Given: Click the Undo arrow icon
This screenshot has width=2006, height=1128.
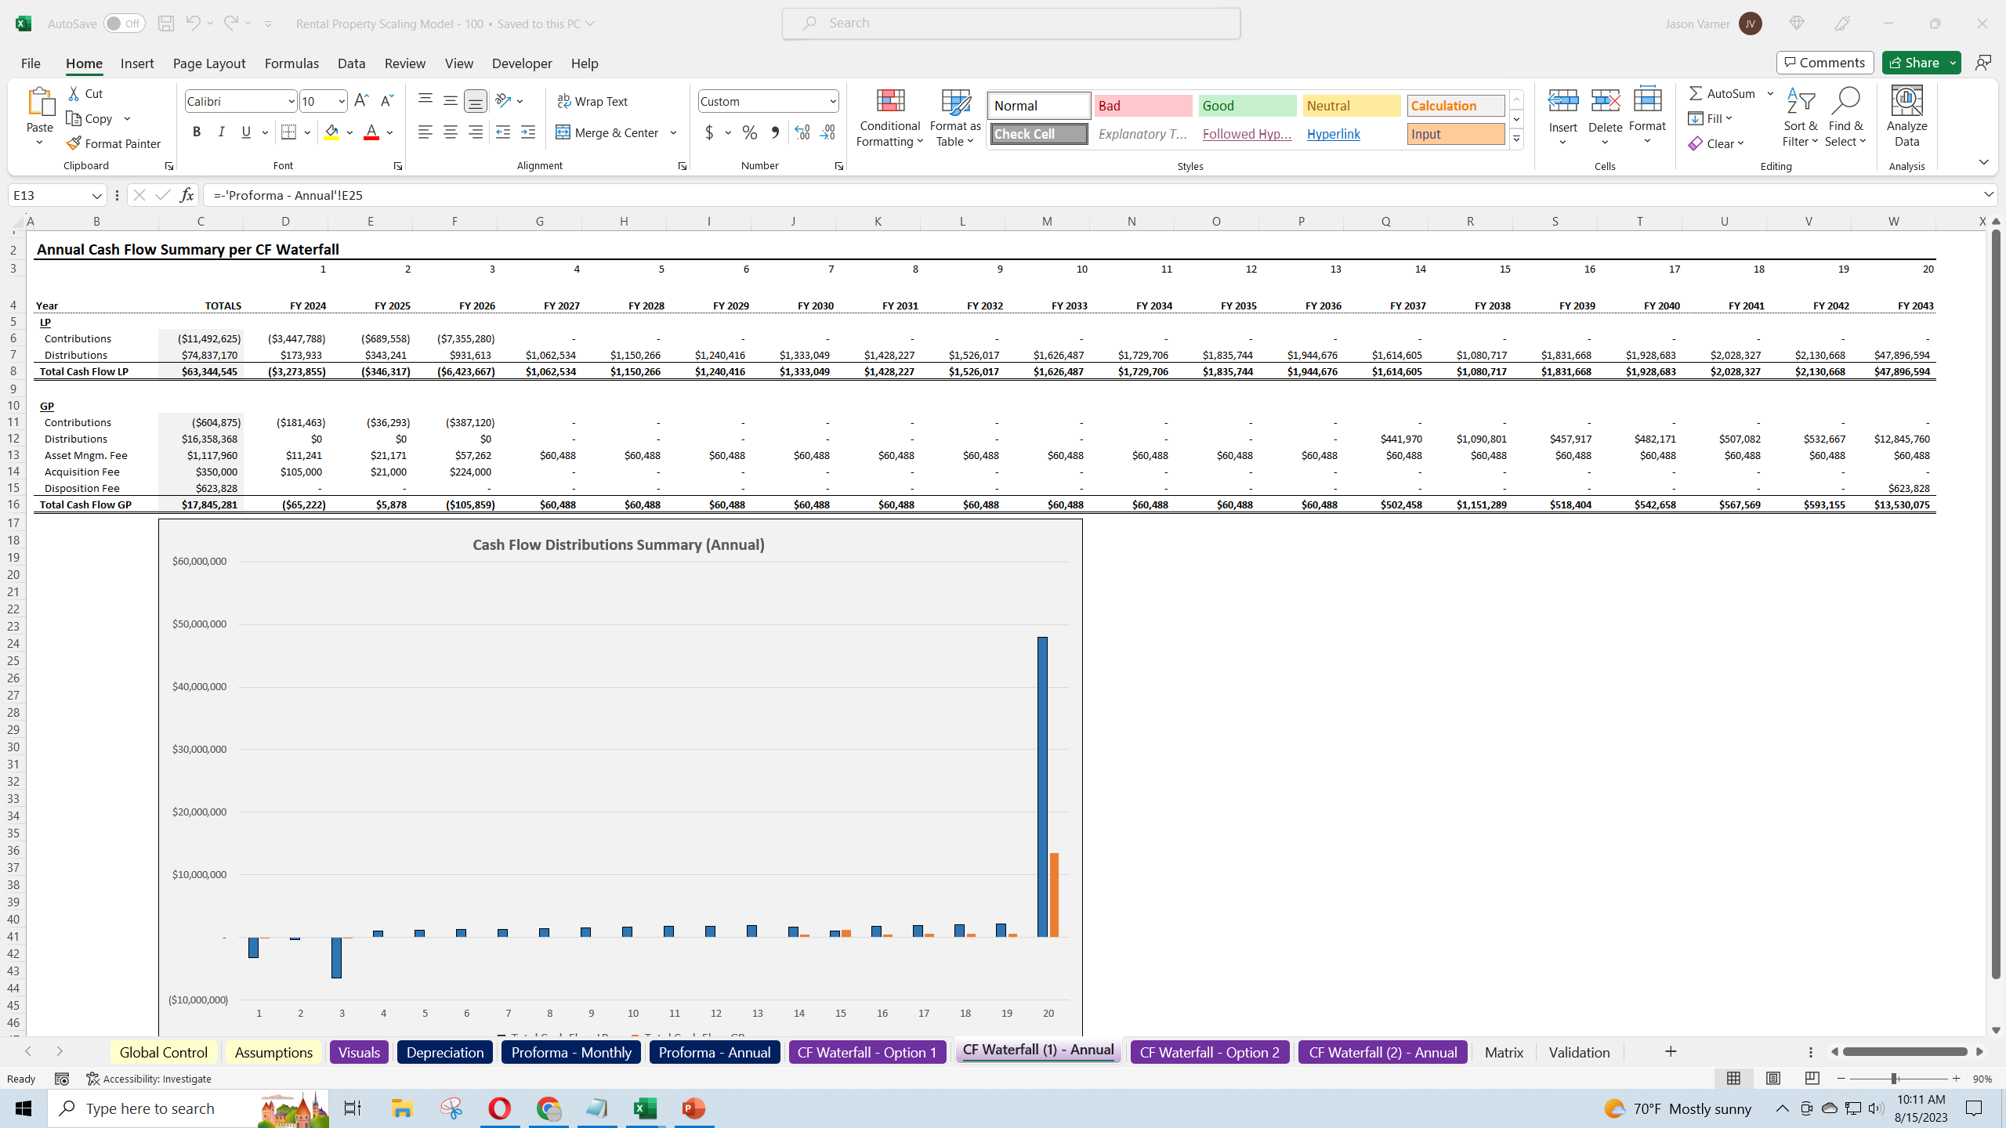Looking at the screenshot, I should (x=192, y=23).
